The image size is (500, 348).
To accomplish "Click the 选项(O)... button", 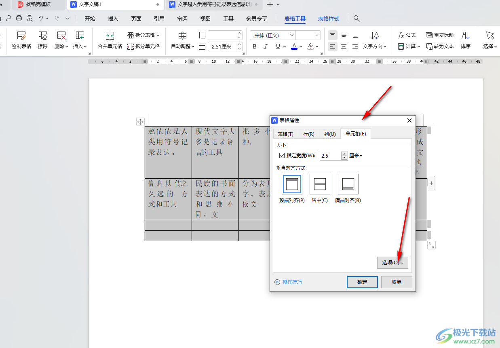I will (x=392, y=263).
